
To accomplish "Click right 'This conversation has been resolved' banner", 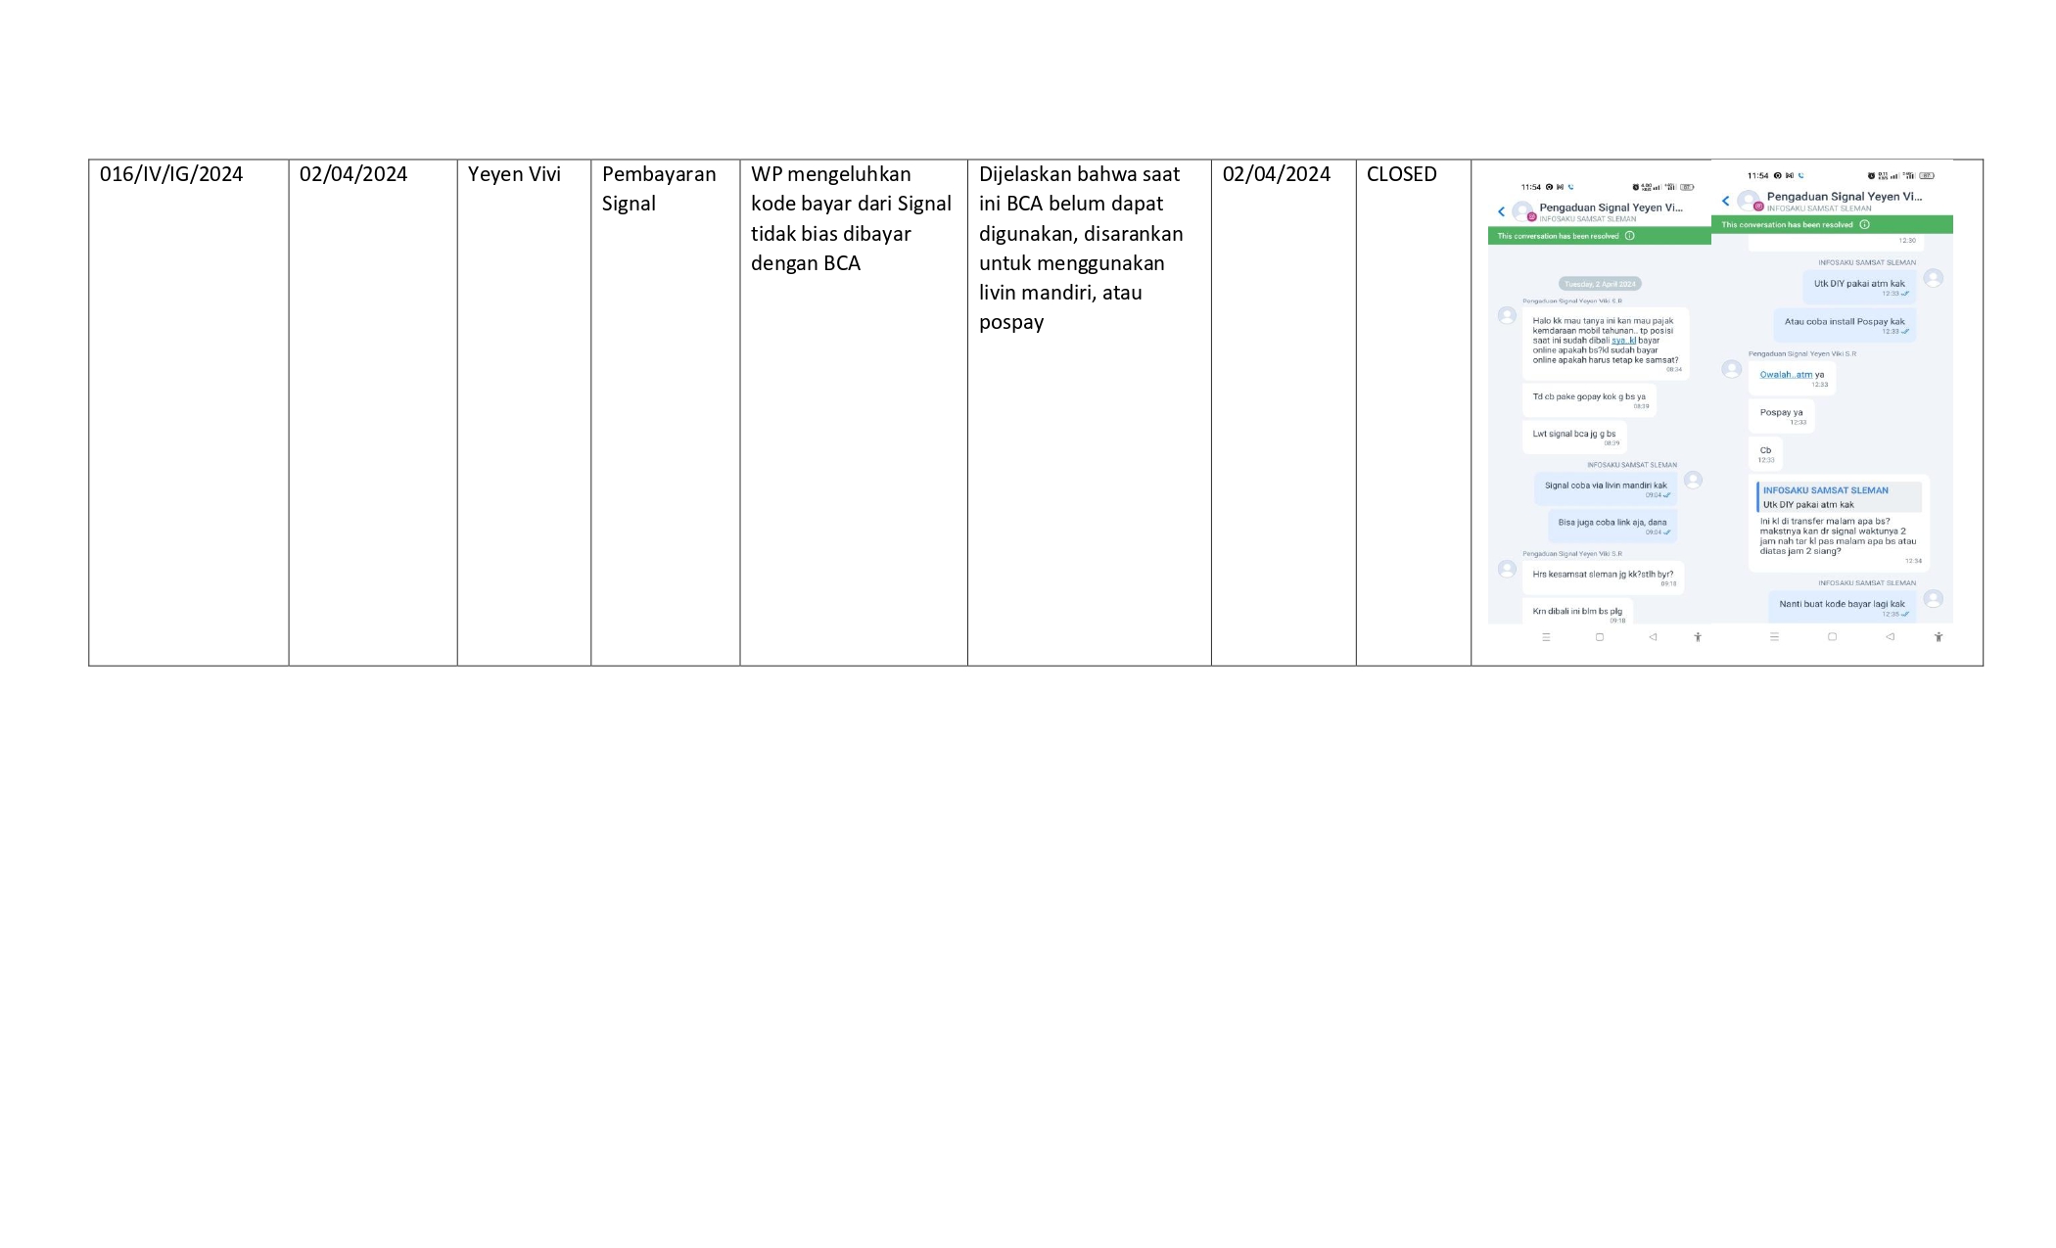I will [x=1832, y=224].
